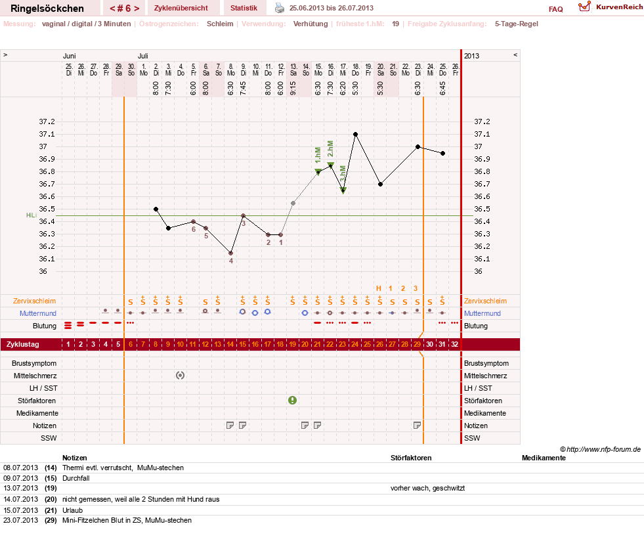Click the orange H marker above day 26
The image size is (644, 549).
click(379, 288)
